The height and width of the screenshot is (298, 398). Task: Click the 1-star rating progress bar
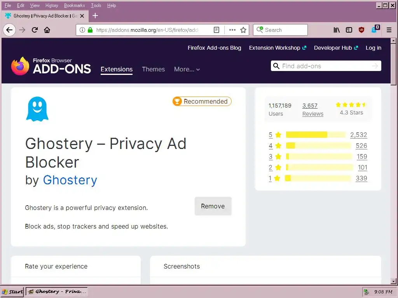click(318, 178)
